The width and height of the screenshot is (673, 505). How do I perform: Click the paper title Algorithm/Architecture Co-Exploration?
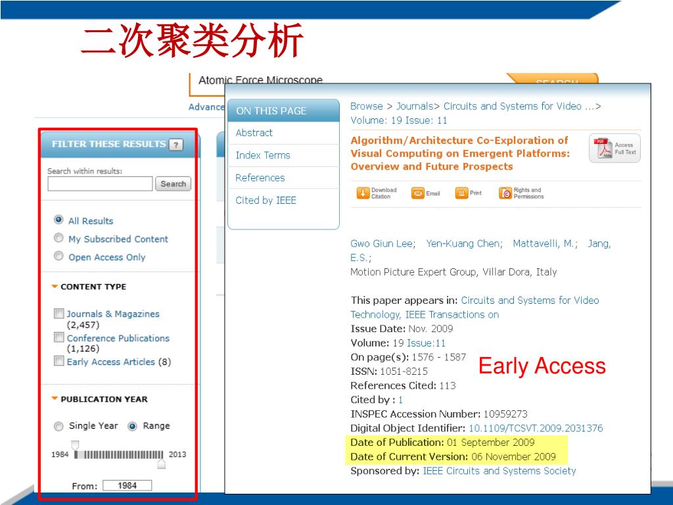point(460,153)
